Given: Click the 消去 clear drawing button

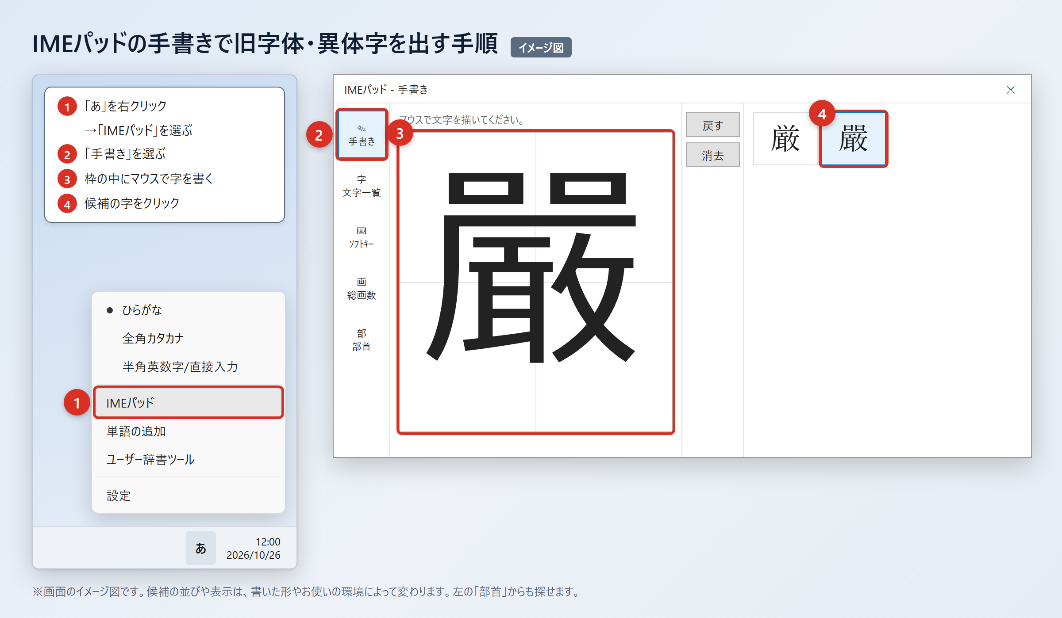Looking at the screenshot, I should [x=712, y=155].
